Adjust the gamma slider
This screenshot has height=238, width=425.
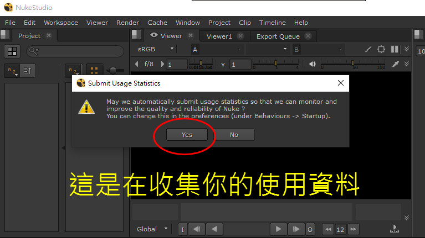point(275,64)
